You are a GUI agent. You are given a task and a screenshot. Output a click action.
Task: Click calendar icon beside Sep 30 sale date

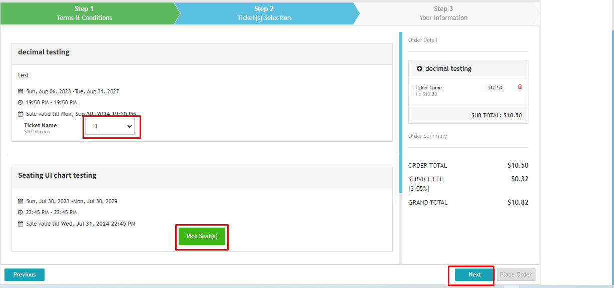(x=21, y=114)
